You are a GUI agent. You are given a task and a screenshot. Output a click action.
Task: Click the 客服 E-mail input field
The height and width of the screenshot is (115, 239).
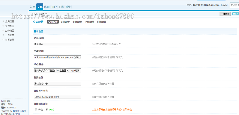(x=57, y=97)
